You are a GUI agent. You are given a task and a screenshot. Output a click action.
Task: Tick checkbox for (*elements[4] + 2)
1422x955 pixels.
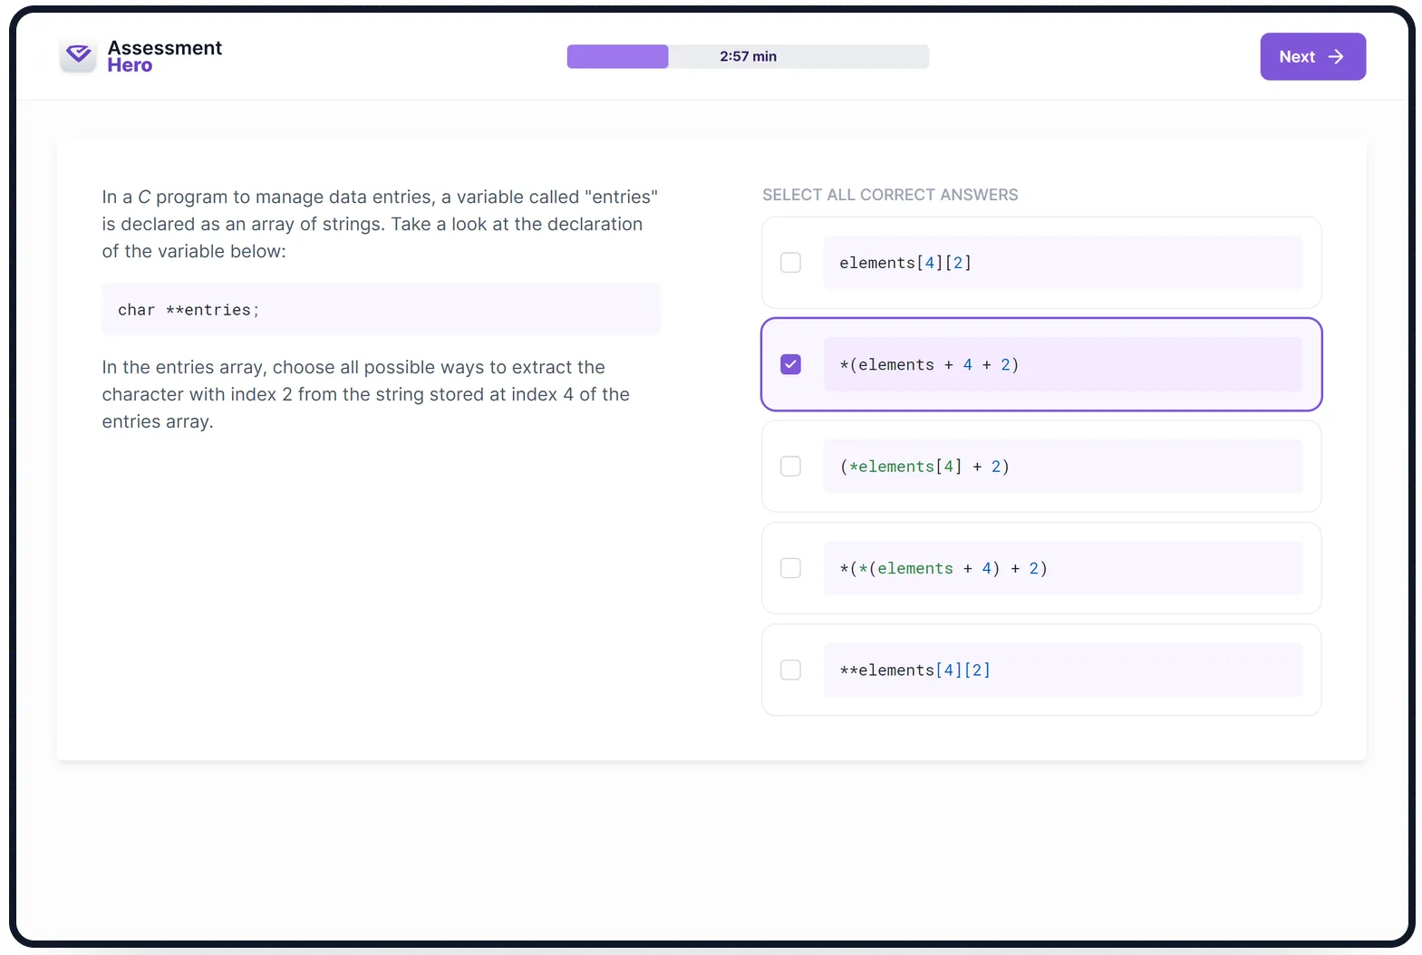pos(790,466)
